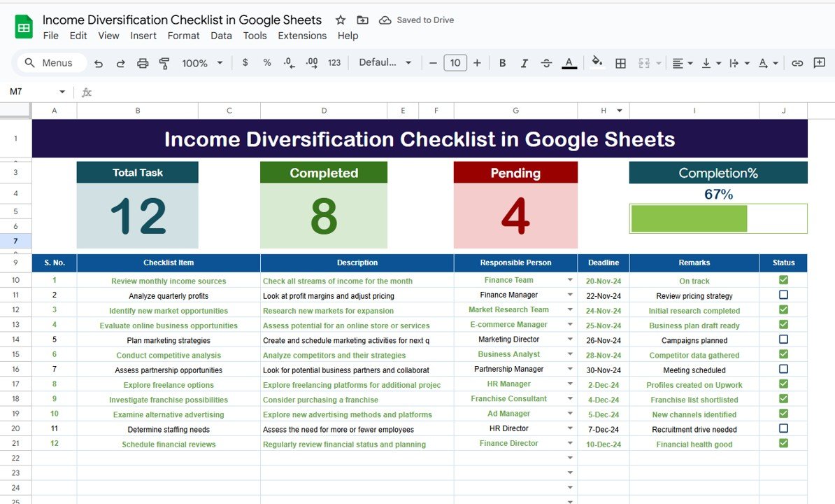Check status for Plan marketing strategies

[783, 339]
